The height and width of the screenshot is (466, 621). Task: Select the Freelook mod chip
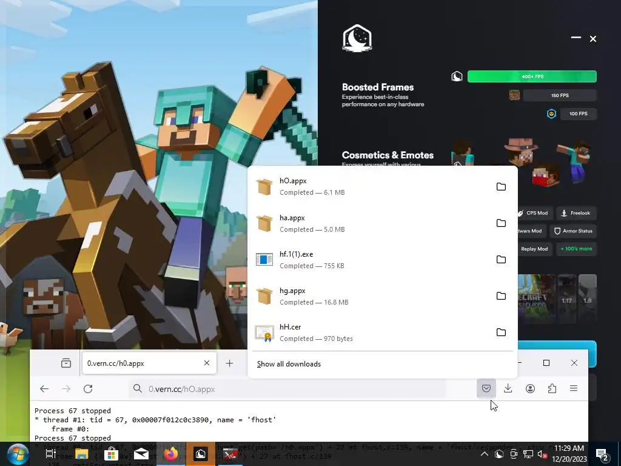576,213
